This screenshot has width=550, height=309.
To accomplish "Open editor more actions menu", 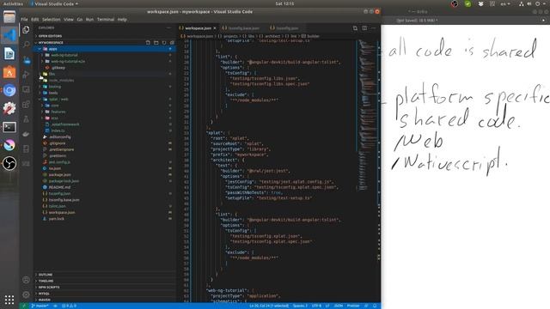I will 374,28.
